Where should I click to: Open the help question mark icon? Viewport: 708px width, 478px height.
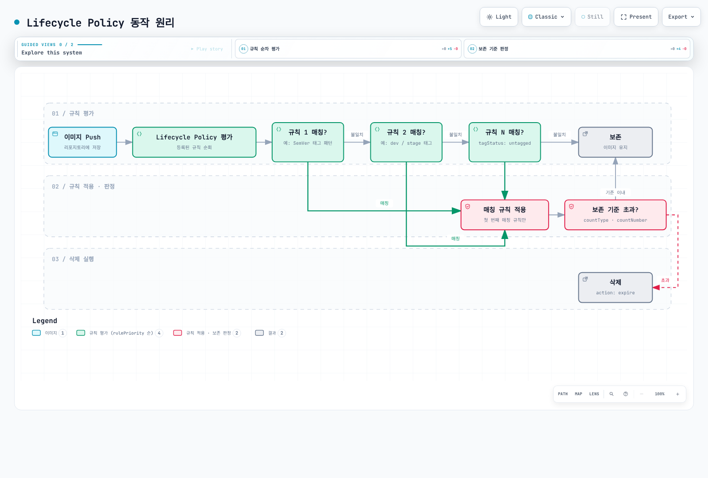tap(626, 394)
